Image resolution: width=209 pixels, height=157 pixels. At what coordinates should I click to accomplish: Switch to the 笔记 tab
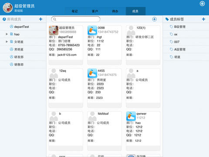pyautogui.click(x=74, y=11)
